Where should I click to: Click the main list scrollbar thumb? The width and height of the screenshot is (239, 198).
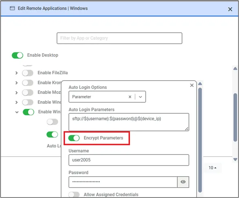click(x=235, y=117)
